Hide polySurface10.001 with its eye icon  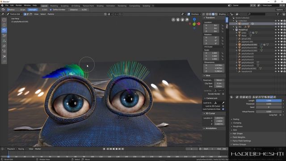click(276, 45)
